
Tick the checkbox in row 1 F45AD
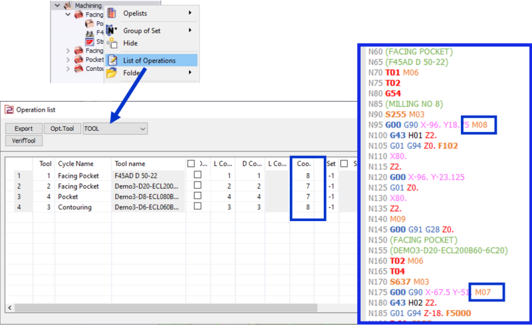[x=196, y=175]
